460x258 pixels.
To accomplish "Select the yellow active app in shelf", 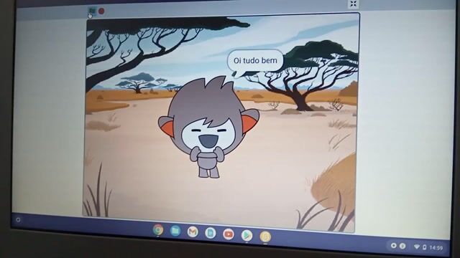I will (265, 236).
